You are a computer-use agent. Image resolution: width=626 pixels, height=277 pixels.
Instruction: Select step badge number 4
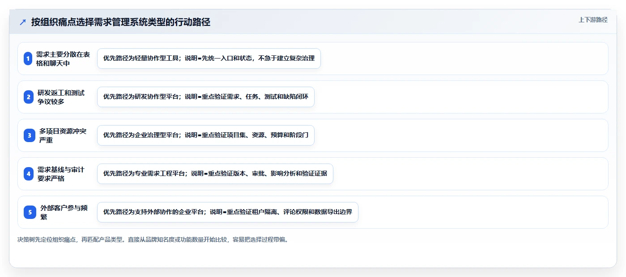28,174
